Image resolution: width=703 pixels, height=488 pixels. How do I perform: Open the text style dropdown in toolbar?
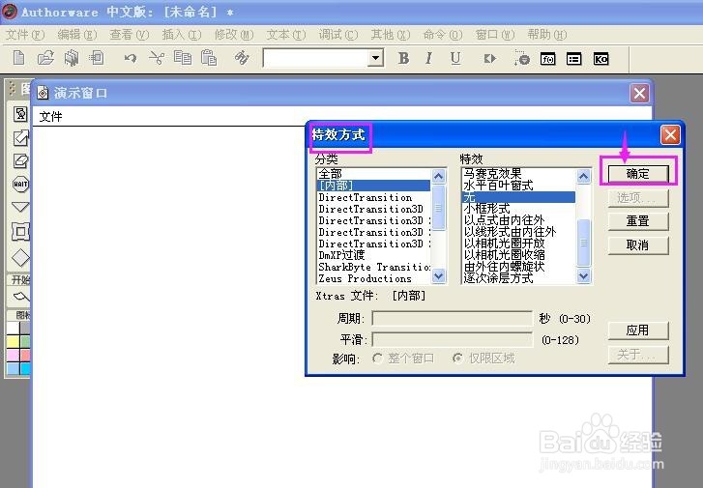[x=376, y=58]
